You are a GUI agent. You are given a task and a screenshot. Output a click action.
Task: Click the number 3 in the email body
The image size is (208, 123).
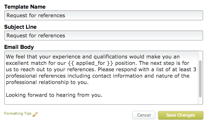coord(195,70)
